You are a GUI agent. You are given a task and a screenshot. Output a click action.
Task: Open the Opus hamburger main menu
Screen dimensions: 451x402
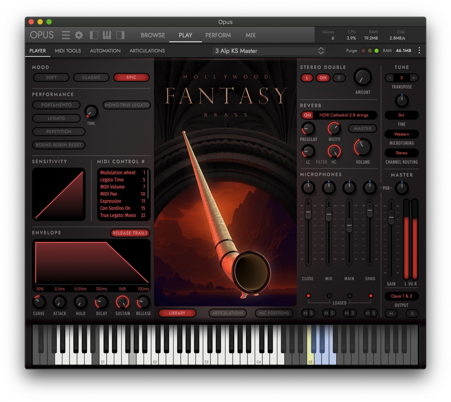(x=66, y=35)
